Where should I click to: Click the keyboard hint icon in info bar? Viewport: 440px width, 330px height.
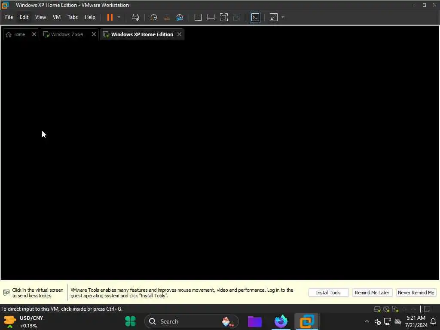point(6,293)
